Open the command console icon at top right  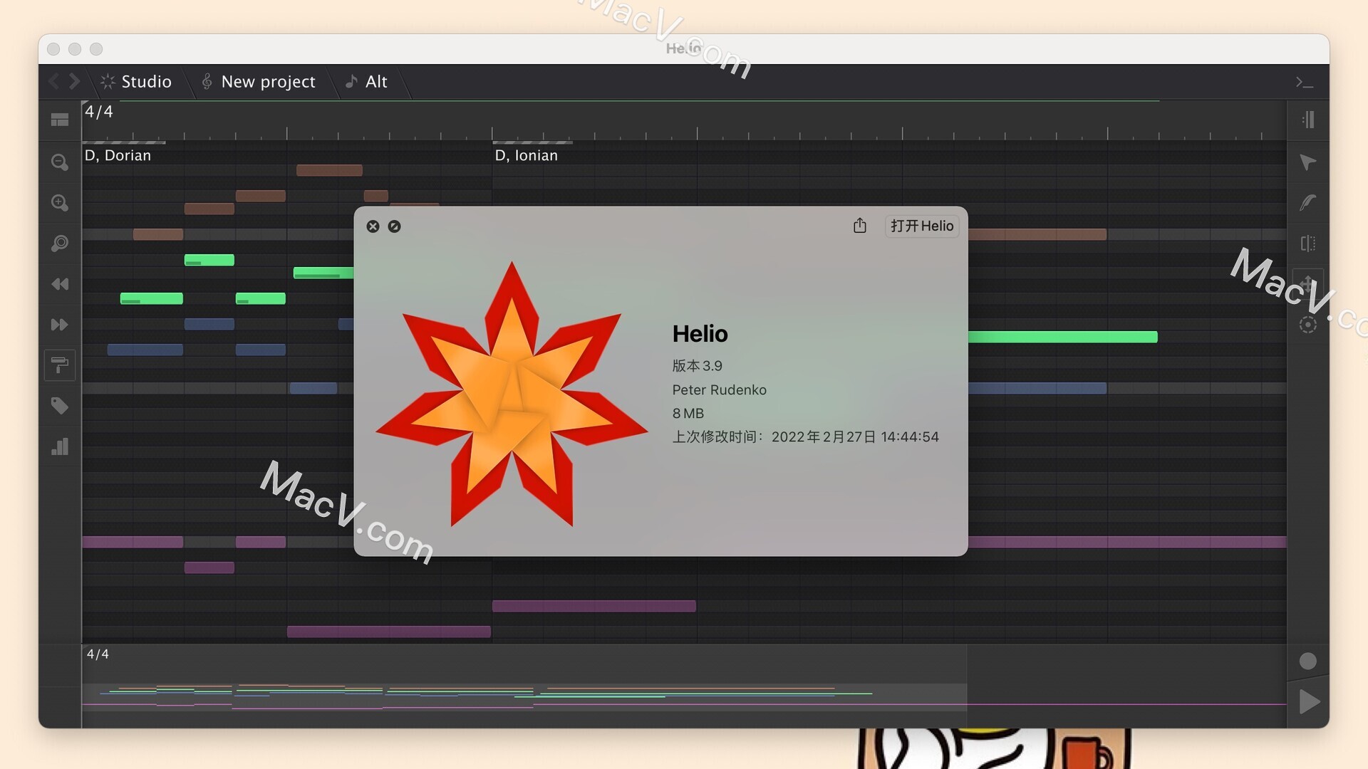[x=1304, y=83]
